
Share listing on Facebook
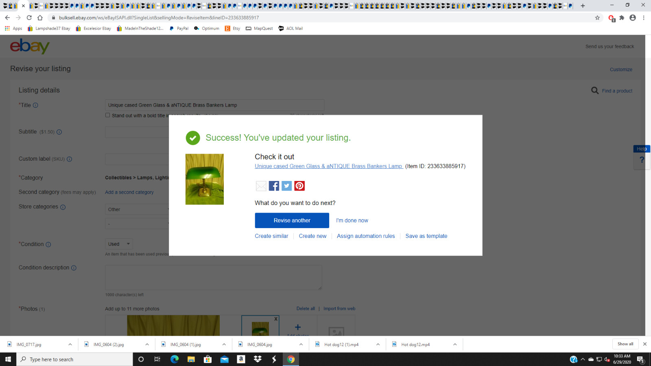pyautogui.click(x=274, y=186)
